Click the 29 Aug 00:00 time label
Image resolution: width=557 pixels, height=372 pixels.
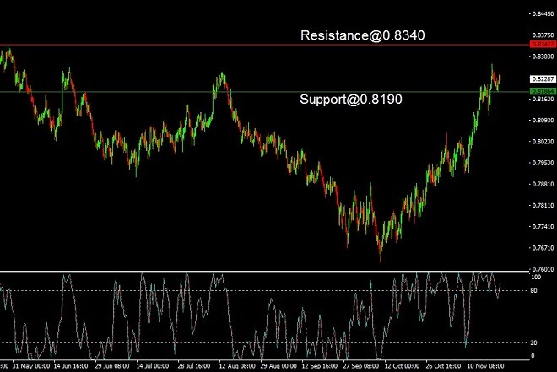(x=278, y=365)
